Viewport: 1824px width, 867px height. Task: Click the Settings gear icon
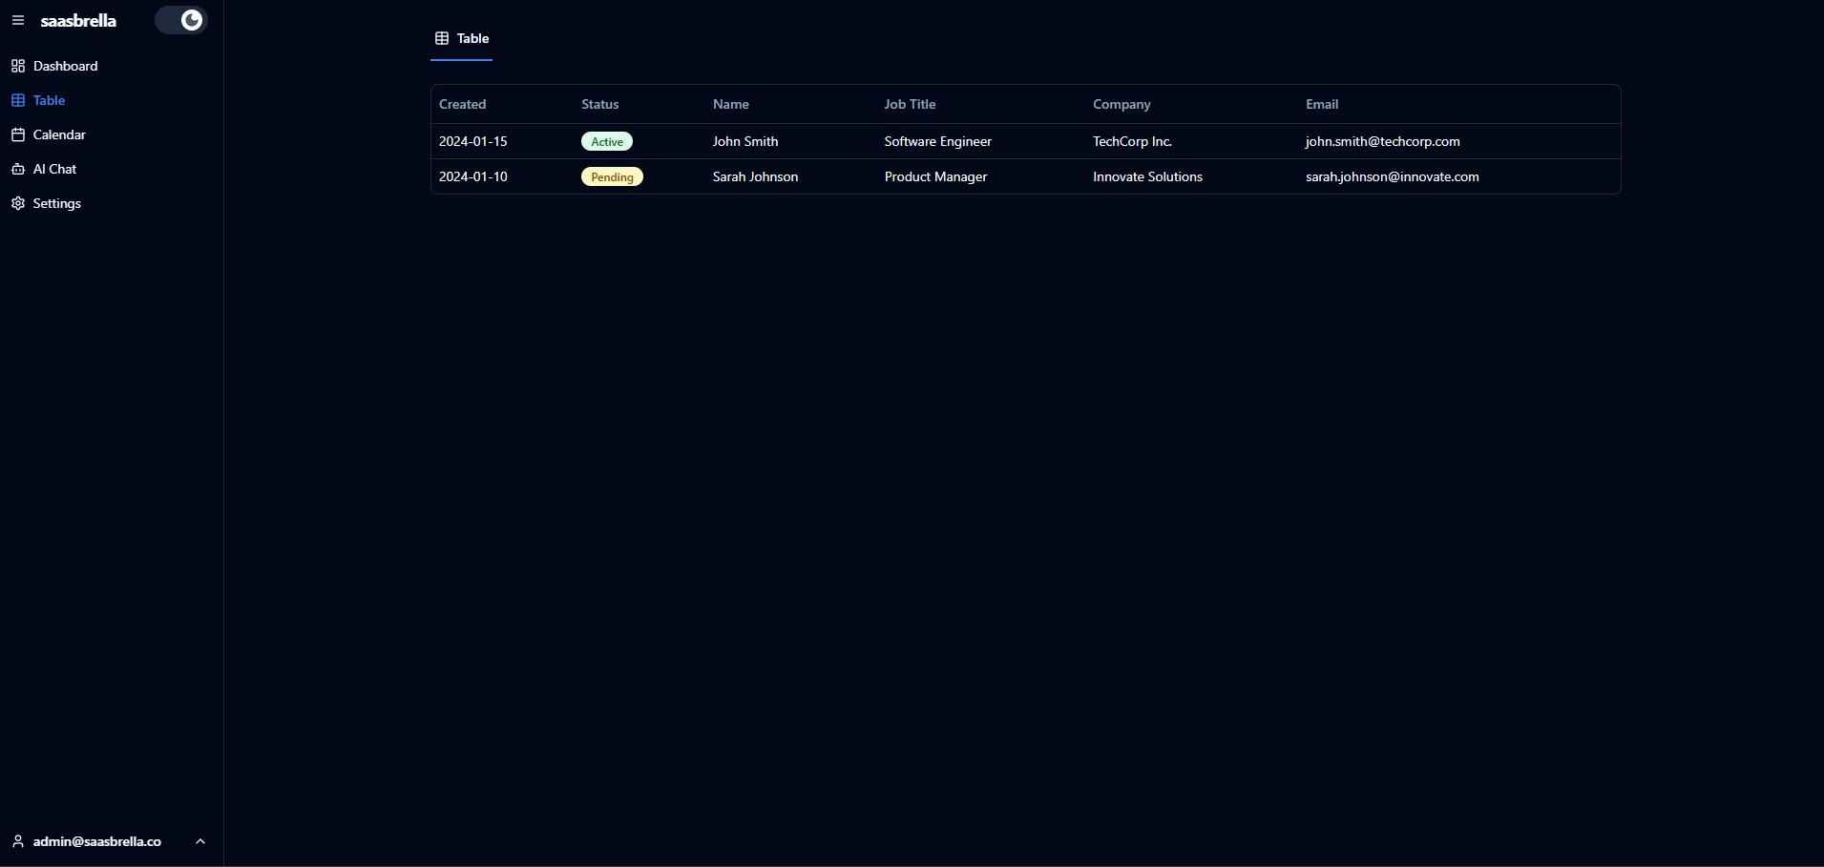tap(18, 203)
